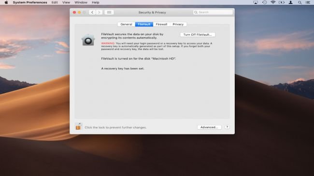314x176 pixels.
Task: Click the lock to prevent further changes
Action: point(78,126)
